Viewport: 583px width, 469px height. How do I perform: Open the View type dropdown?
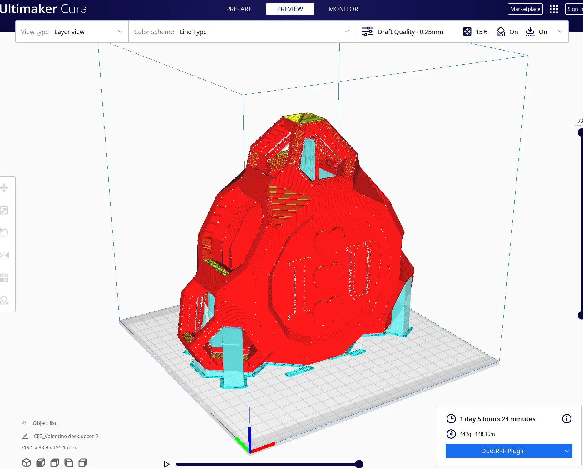[72, 32]
